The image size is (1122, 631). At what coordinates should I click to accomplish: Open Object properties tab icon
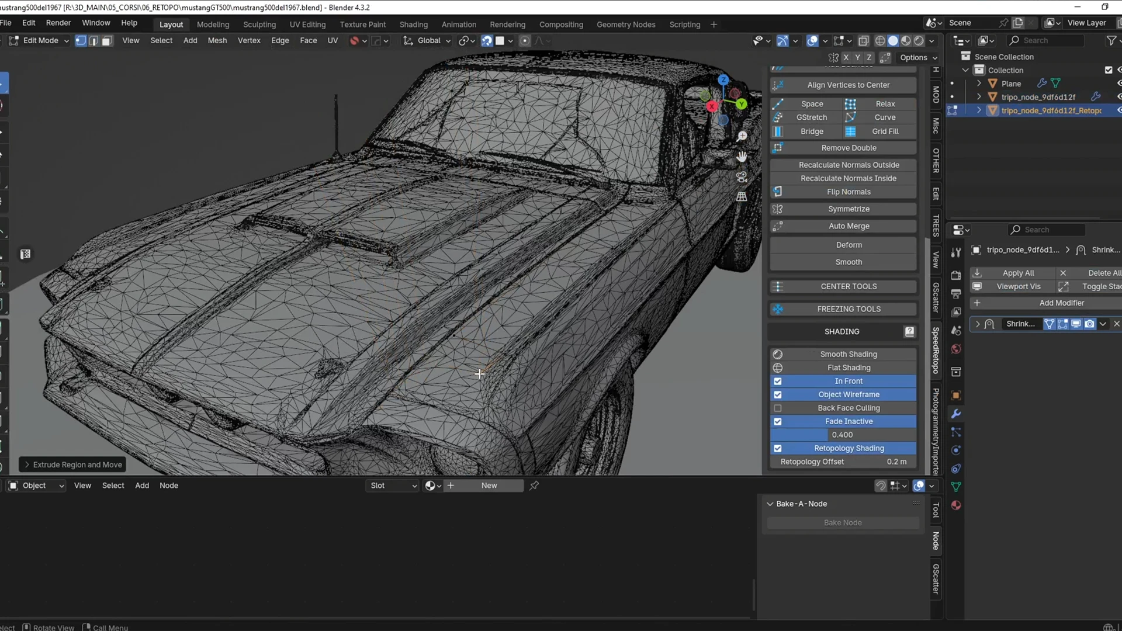pyautogui.click(x=956, y=396)
